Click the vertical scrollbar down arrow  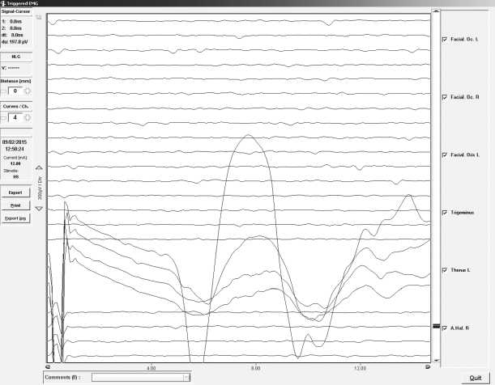tap(436, 360)
